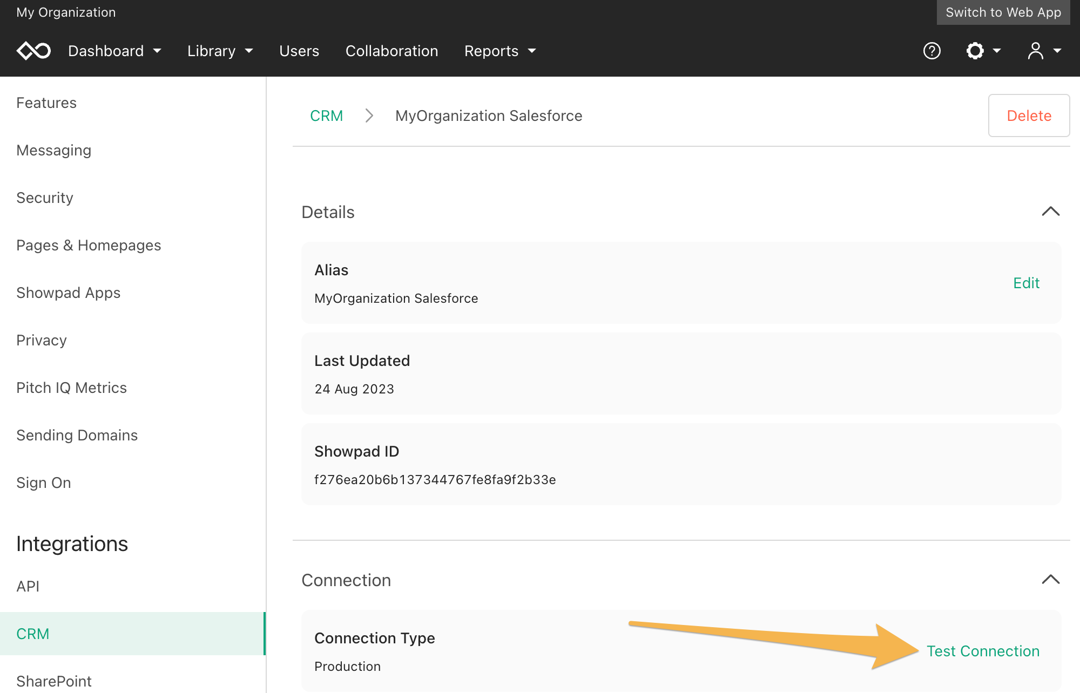The width and height of the screenshot is (1080, 693).
Task: Open Pages & Homepages in the sidebar
Action: pyautogui.click(x=89, y=245)
